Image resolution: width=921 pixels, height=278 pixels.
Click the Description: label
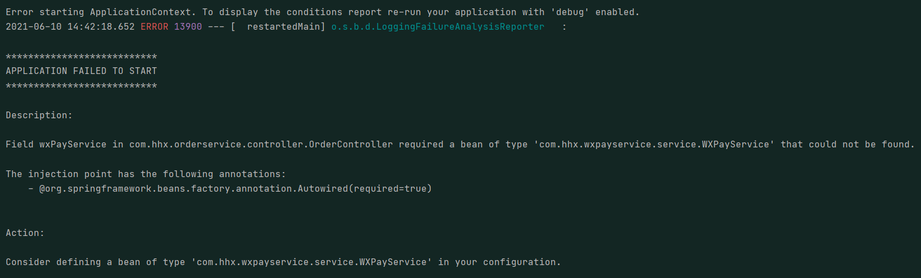[x=39, y=115]
